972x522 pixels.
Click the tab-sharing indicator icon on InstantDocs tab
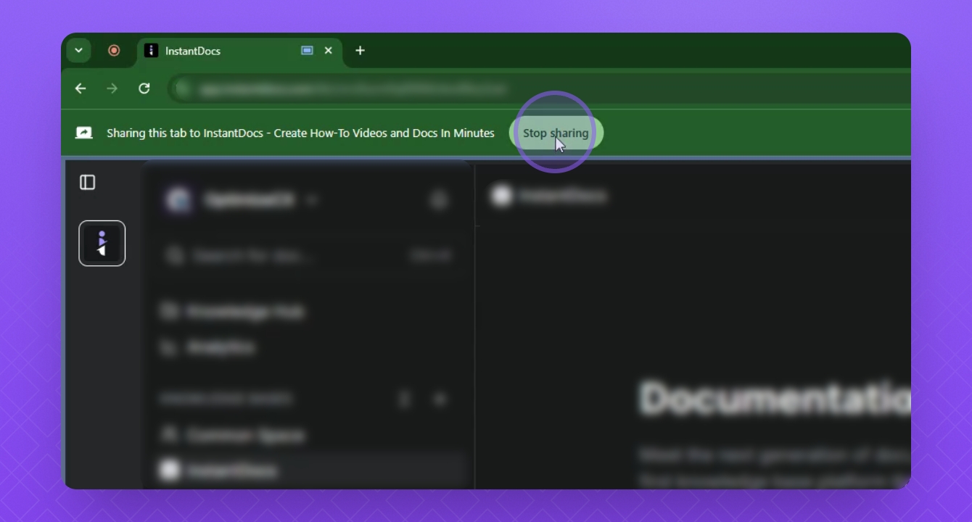pyautogui.click(x=308, y=51)
